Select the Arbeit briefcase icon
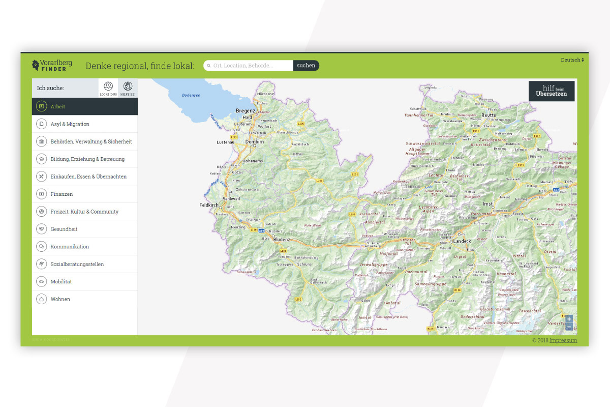The width and height of the screenshot is (610, 407). 43,106
